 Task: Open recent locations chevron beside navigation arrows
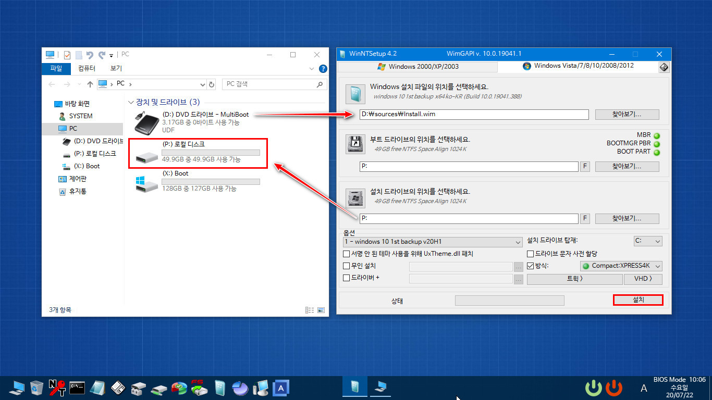(x=78, y=84)
